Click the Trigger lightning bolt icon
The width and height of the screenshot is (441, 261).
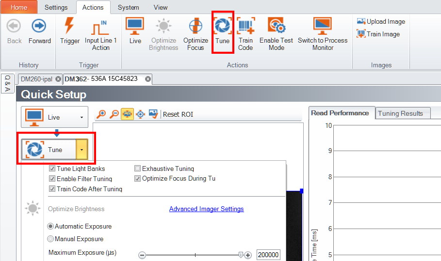point(70,26)
